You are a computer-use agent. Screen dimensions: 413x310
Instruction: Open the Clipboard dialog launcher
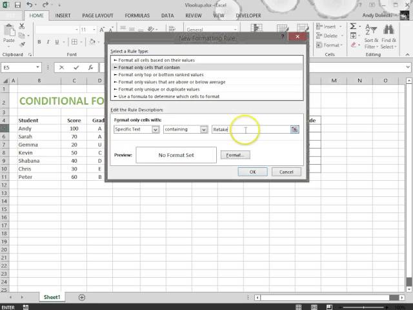(x=30, y=54)
